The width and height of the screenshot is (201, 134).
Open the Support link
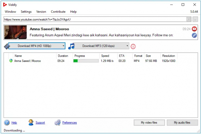(x=40, y=123)
